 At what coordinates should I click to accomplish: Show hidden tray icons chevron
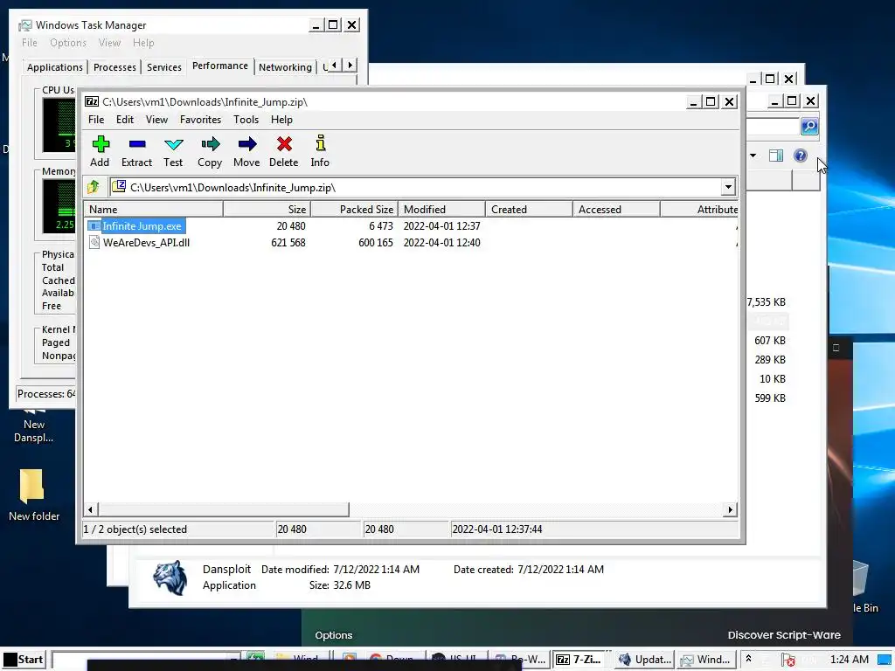point(748,659)
